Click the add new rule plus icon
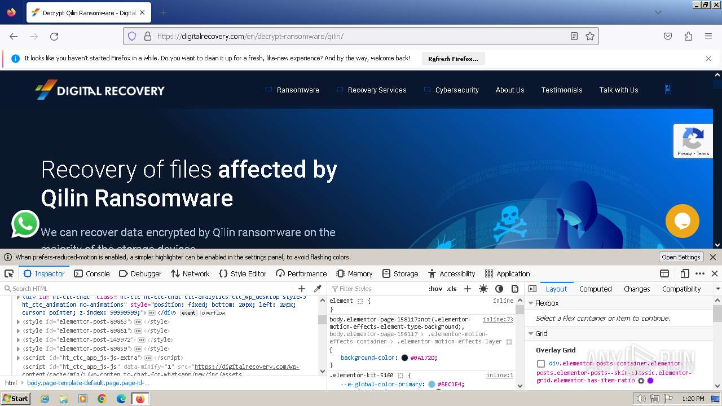This screenshot has height=406, width=722. 467,289
